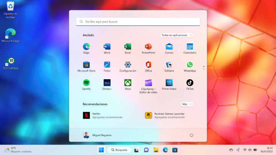Select TCO Certified desktop shortcut
Viewport: 276px width, 155px height.
tap(11, 64)
